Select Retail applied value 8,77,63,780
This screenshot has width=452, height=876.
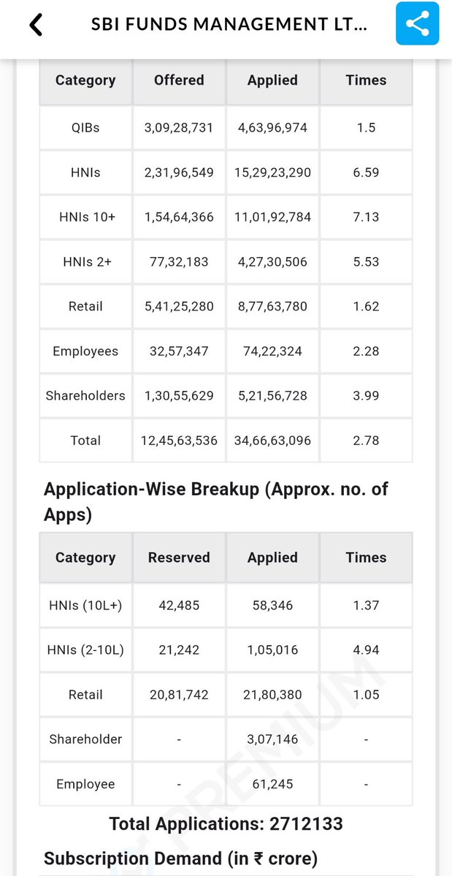[272, 306]
